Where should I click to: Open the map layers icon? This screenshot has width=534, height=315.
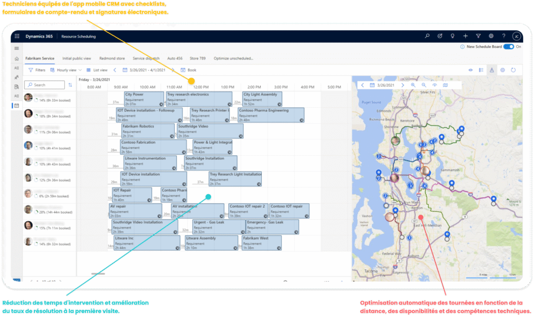pyautogui.click(x=445, y=85)
